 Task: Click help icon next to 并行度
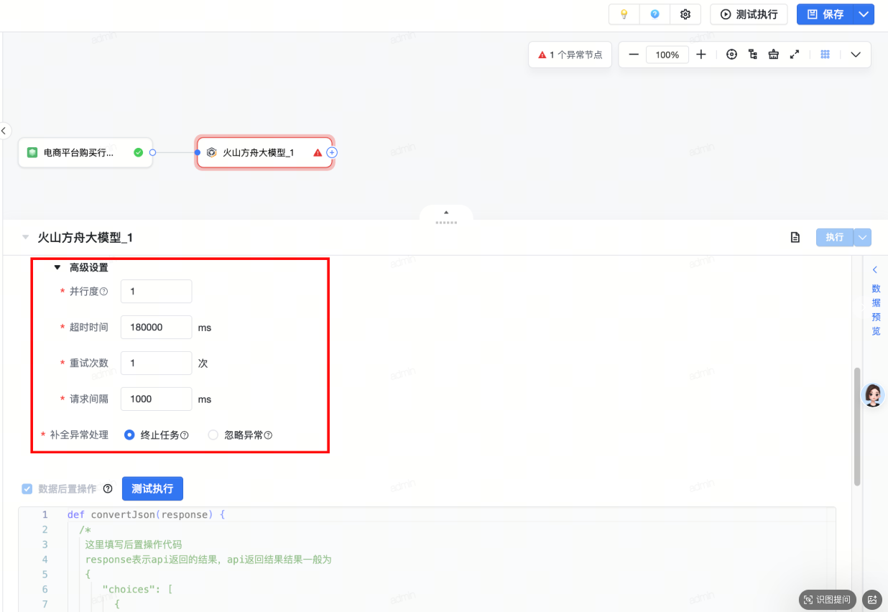[x=104, y=292]
